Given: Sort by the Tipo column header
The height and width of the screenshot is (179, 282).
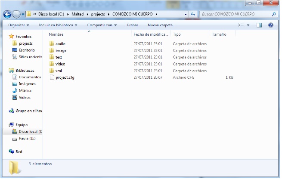Looking at the screenshot, I should [177, 34].
